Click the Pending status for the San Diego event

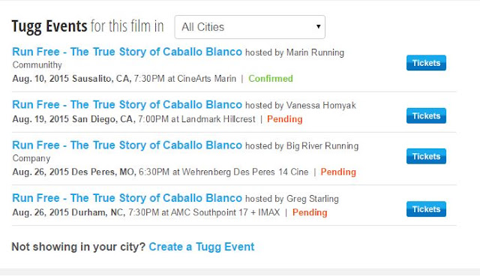click(285, 119)
